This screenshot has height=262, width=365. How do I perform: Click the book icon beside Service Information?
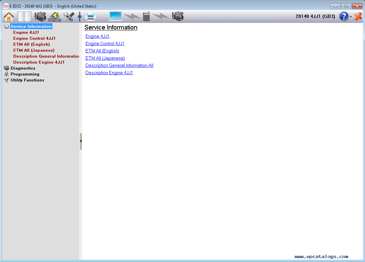point(7,26)
